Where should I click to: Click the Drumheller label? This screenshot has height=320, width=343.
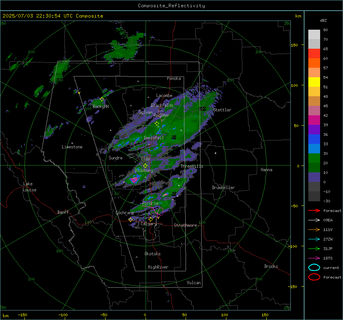tap(223, 188)
